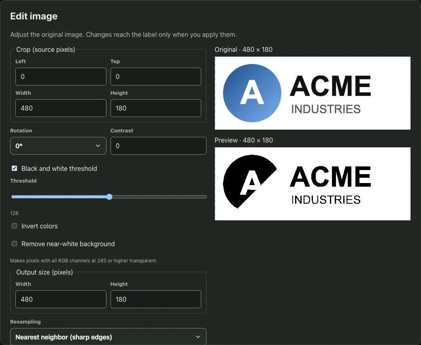Click the 'Makes pixels with all RGB channels' hint
This screenshot has width=421, height=345.
(x=84, y=261)
